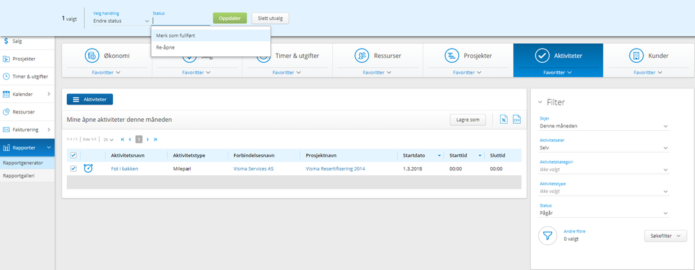Screen dimensions: 695x270
Task: Open the Fot i bakken activity link
Action: (x=125, y=168)
